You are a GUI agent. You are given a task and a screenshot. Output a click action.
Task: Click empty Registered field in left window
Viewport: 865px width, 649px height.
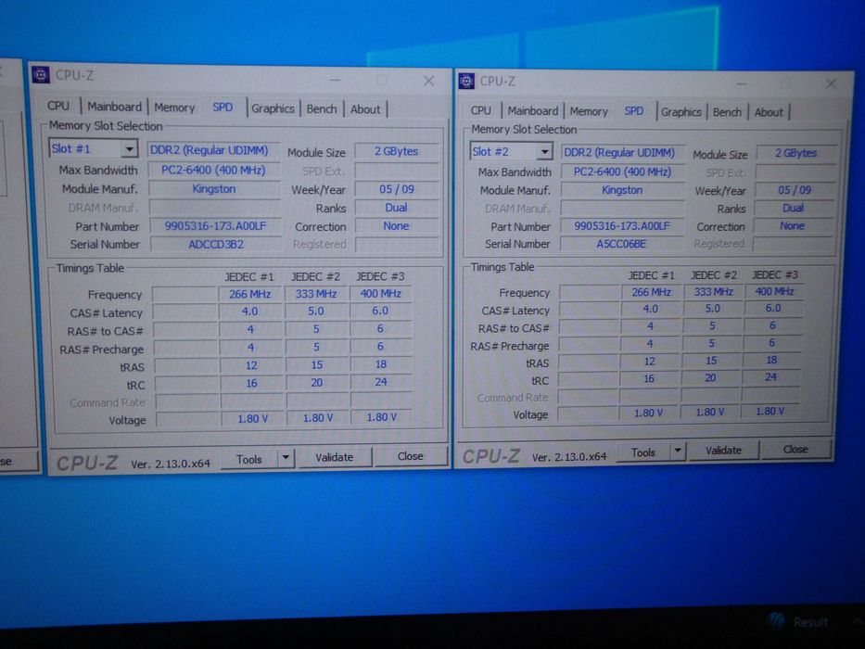click(x=397, y=244)
